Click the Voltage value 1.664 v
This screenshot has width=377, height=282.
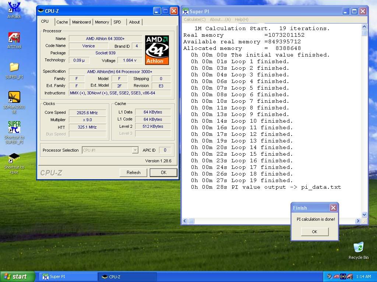click(130, 60)
